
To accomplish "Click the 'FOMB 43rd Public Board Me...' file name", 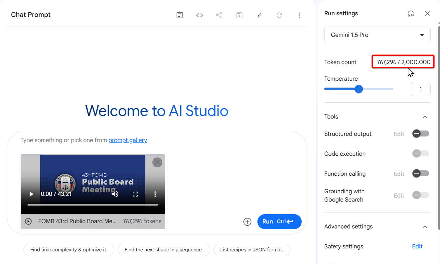I will tap(77, 221).
